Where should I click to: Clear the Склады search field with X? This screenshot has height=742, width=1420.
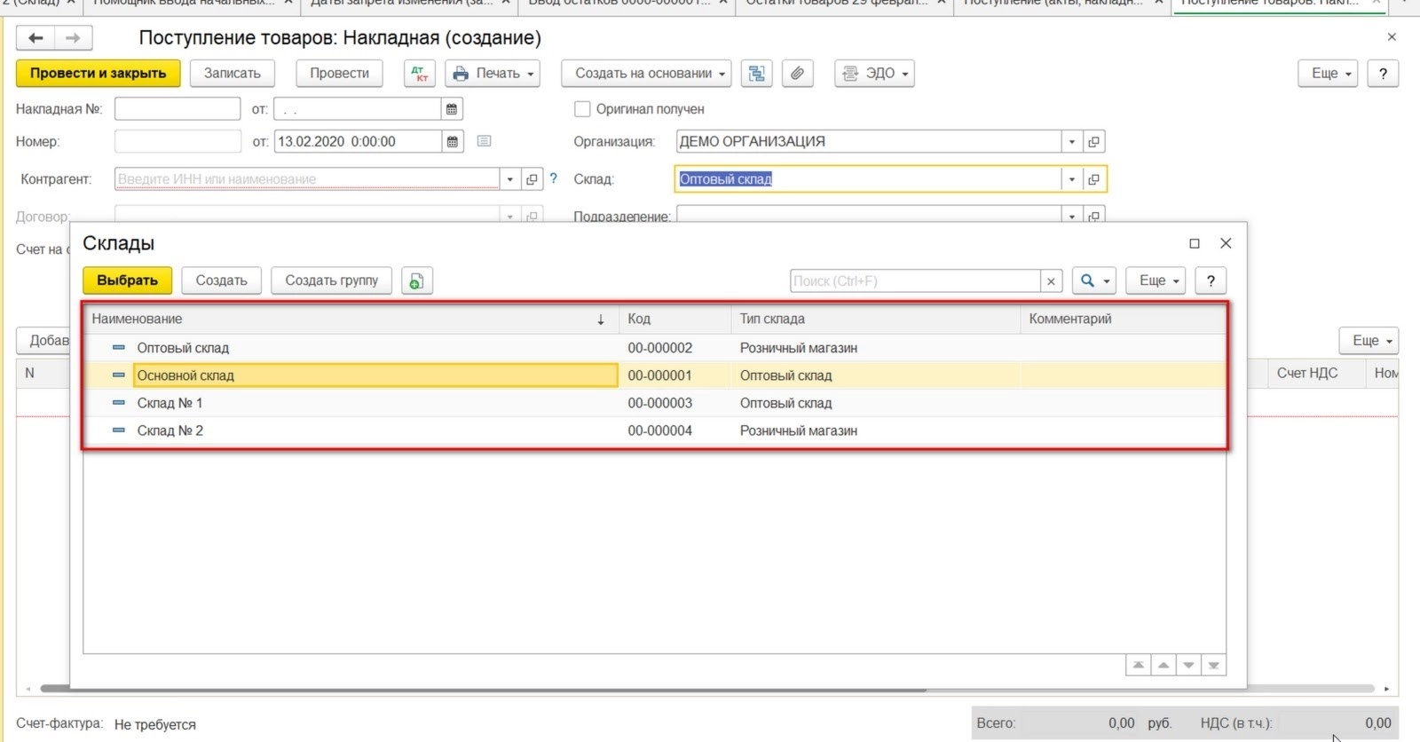click(x=1051, y=281)
